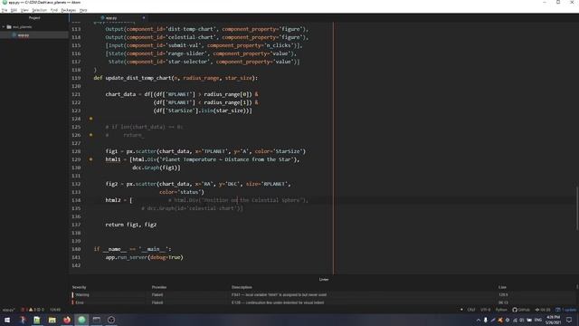Image resolution: width=579 pixels, height=326 pixels.
Task: Close the app.py tab
Action: click(x=144, y=18)
